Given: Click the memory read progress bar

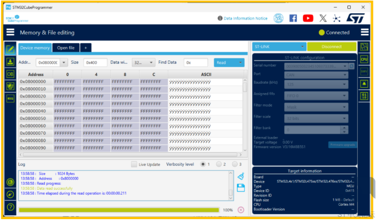Looking at the screenshot, I should tap(119, 210).
